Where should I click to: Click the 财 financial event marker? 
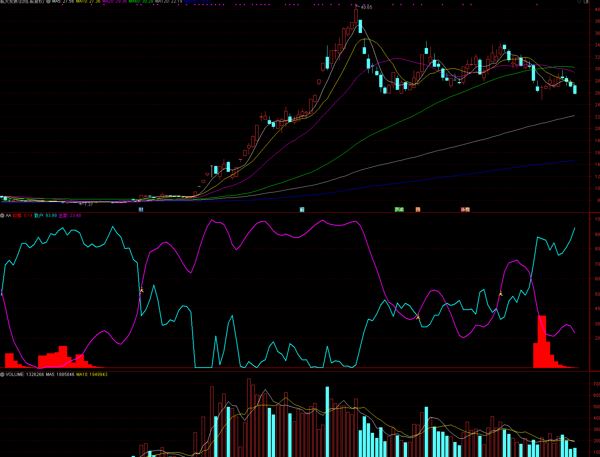(141, 210)
